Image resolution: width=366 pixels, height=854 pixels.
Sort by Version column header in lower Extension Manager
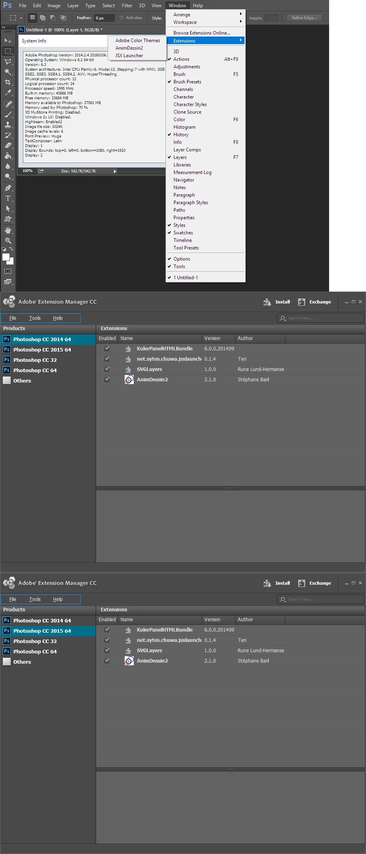coord(218,620)
